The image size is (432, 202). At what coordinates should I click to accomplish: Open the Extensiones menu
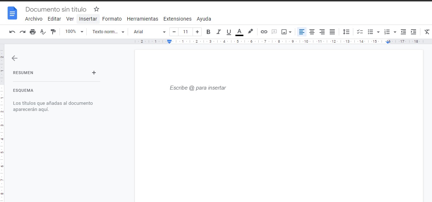(x=177, y=19)
